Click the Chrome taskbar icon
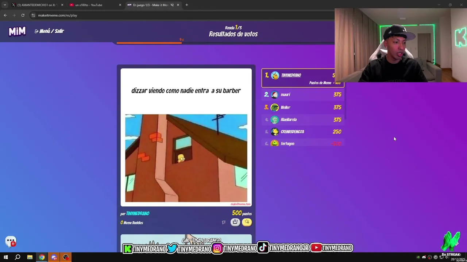The image size is (467, 262). click(x=42, y=257)
